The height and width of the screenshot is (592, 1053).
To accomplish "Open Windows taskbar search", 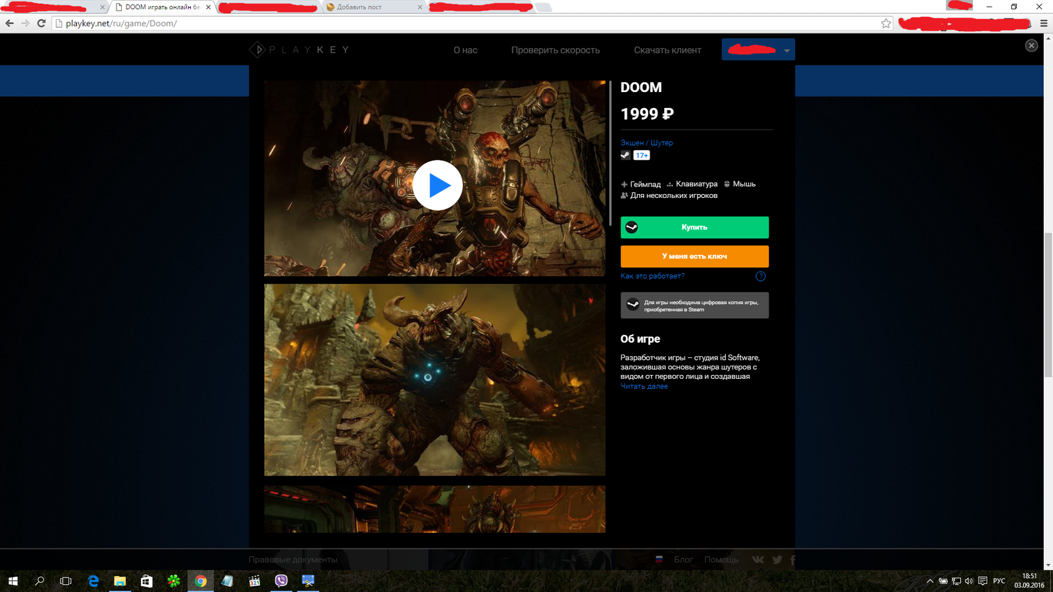I will point(39,581).
